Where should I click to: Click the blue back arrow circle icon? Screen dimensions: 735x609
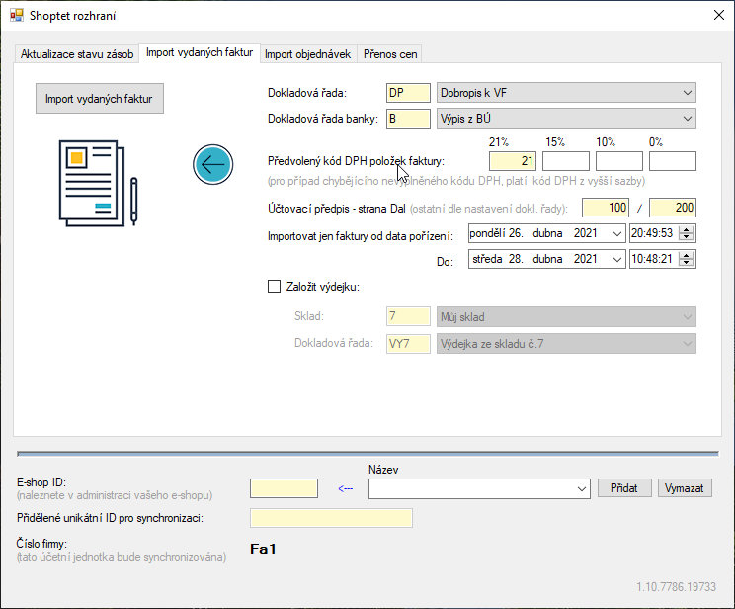(x=212, y=165)
